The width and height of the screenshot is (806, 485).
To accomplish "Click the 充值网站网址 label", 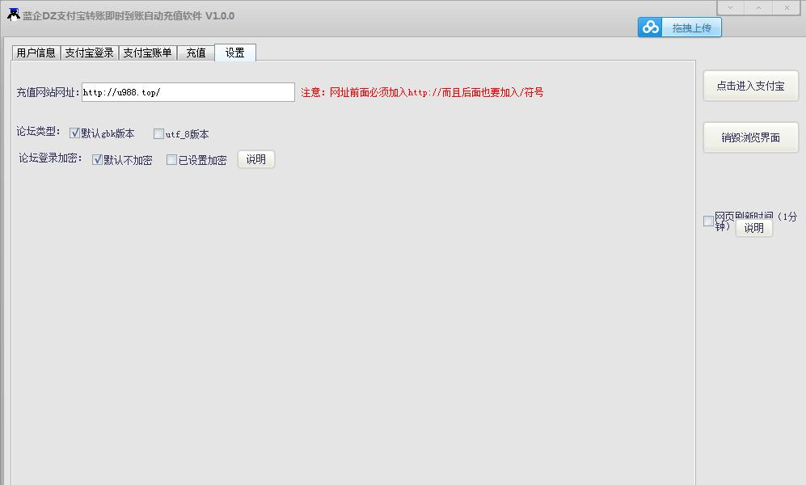I will 48,92.
